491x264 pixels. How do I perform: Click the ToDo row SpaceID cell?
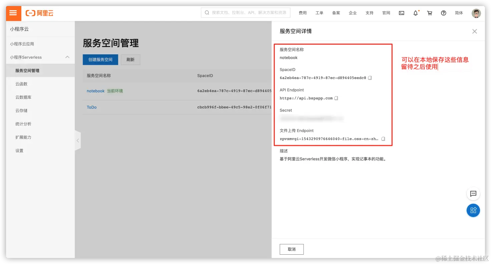[234, 107]
